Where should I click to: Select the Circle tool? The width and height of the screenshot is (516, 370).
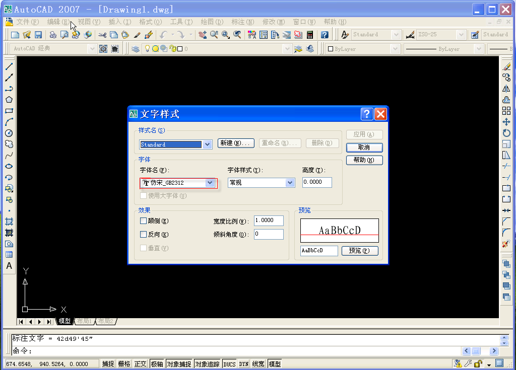click(x=9, y=133)
